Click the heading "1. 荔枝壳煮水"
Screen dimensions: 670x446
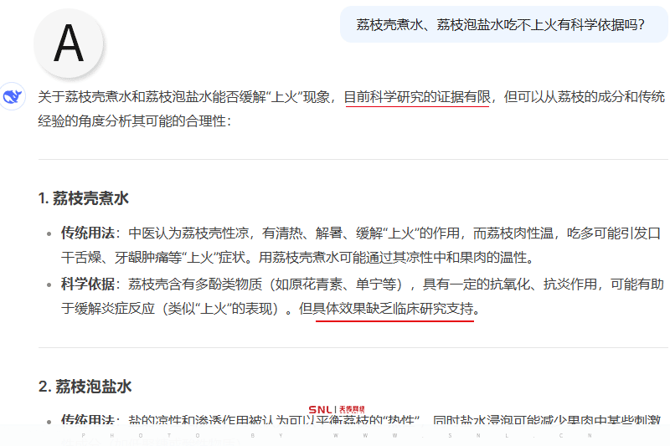83,198
